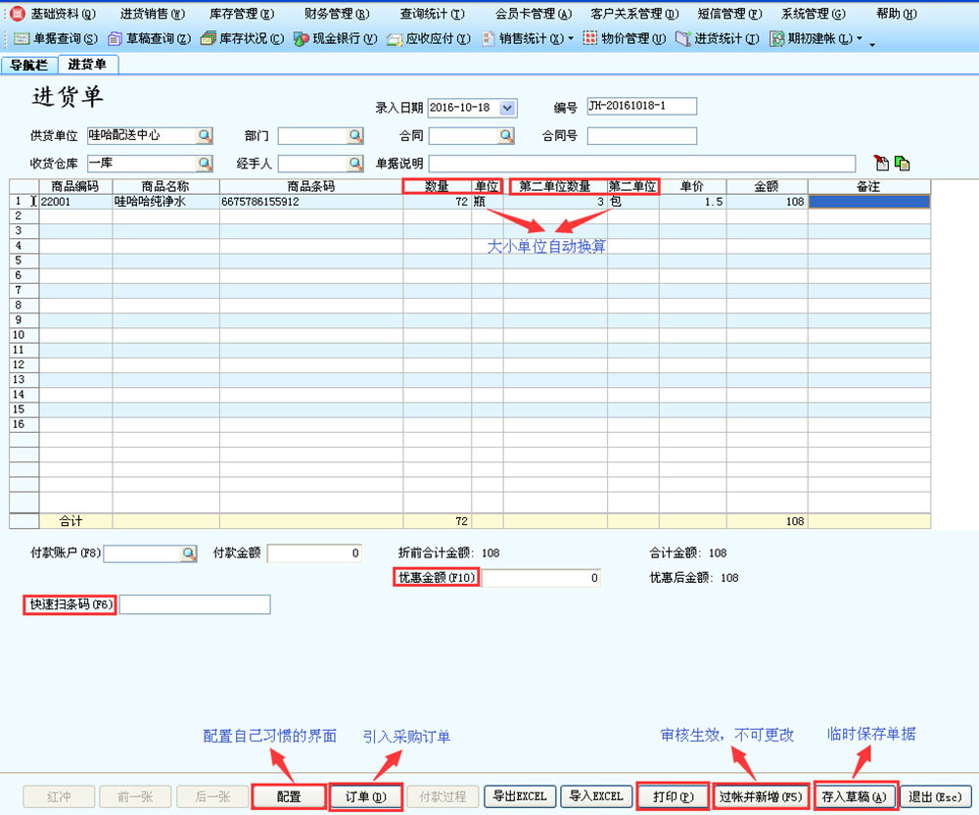This screenshot has width=979, height=815.
Task: Open the 应收应付 toolbar item
Action: tap(429, 39)
